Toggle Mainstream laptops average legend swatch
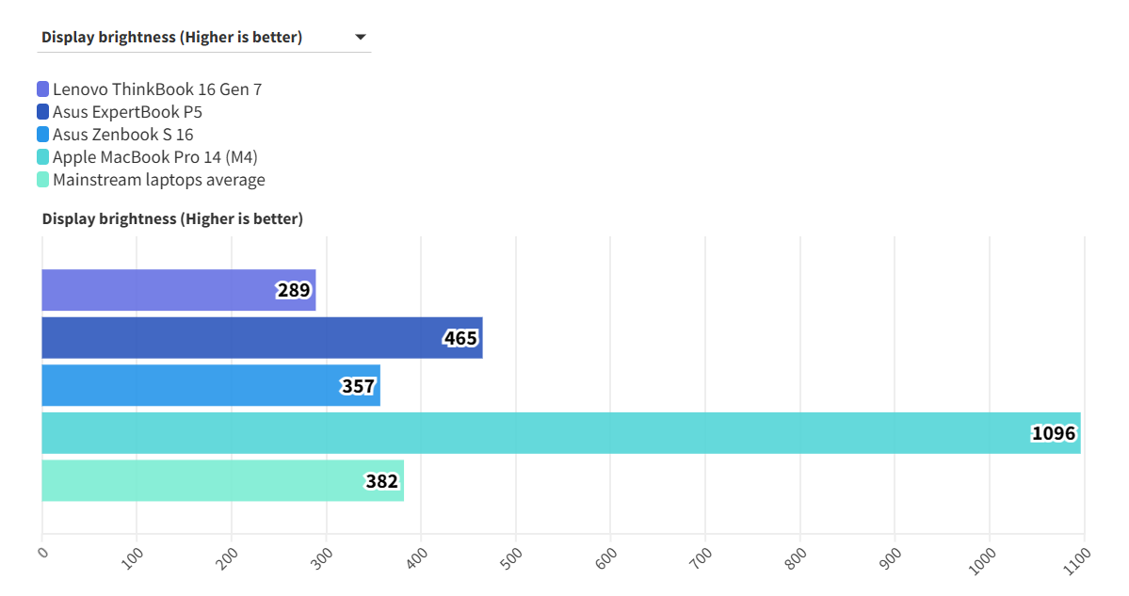1129x596 pixels. coord(42,180)
